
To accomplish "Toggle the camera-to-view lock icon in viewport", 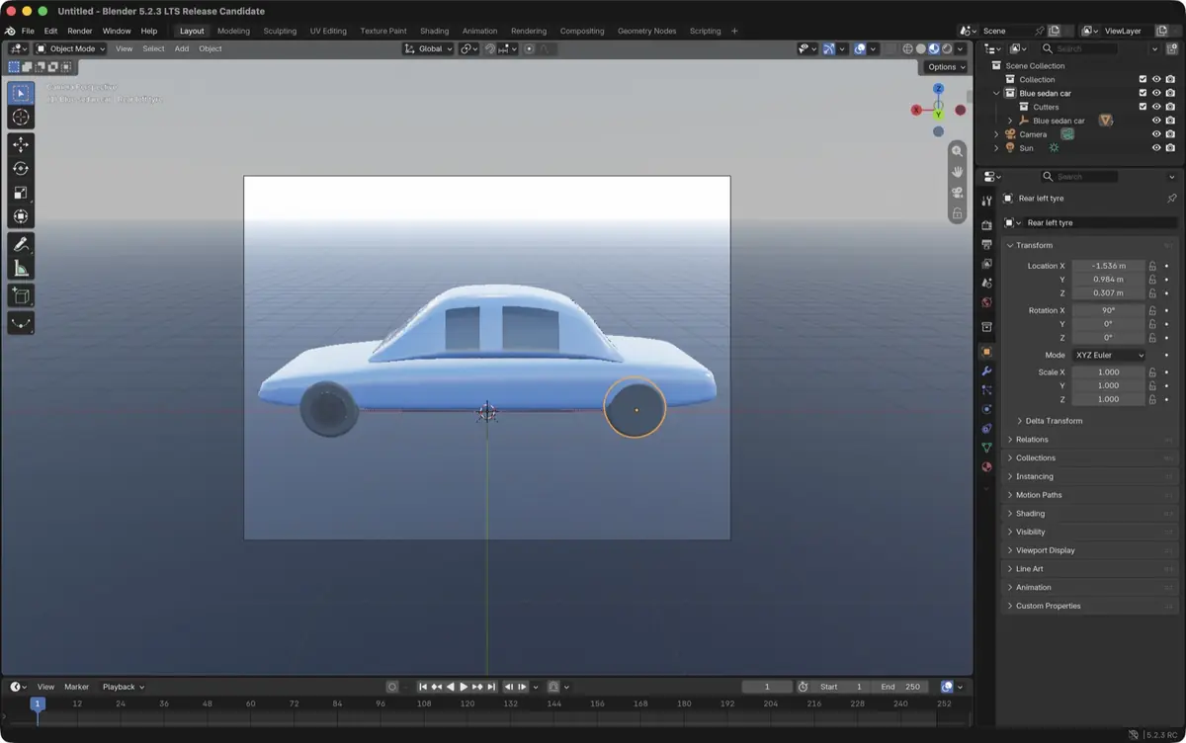I will (x=957, y=213).
